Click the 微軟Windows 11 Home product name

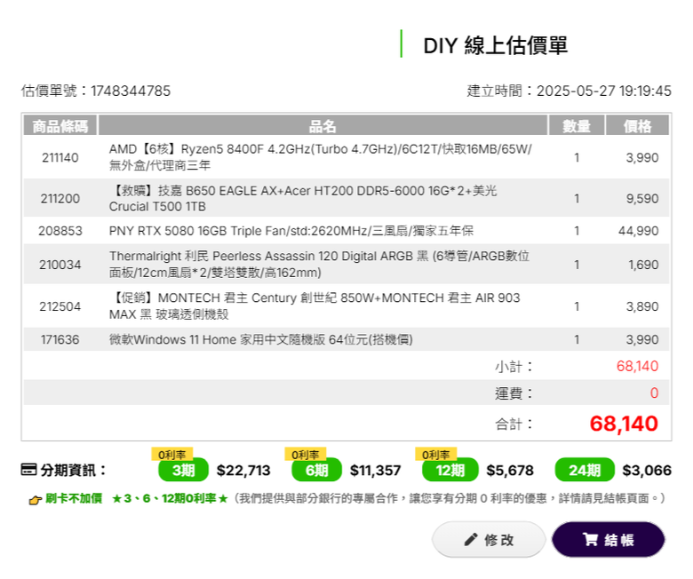(260, 339)
